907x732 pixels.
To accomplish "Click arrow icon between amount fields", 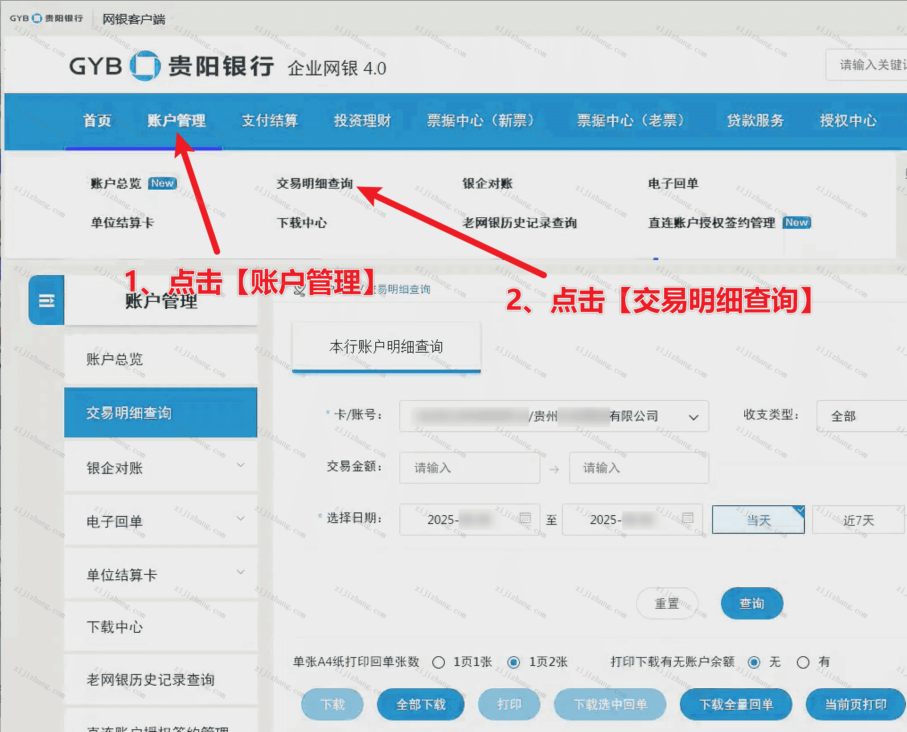I will 554,469.
